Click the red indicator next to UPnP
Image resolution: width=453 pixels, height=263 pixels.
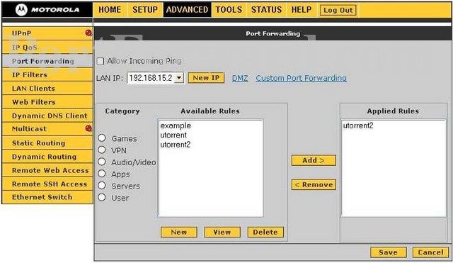coord(88,33)
